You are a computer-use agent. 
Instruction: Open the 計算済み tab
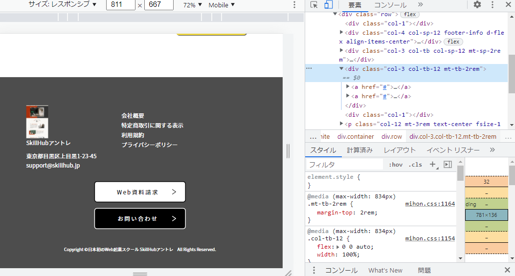coord(359,150)
